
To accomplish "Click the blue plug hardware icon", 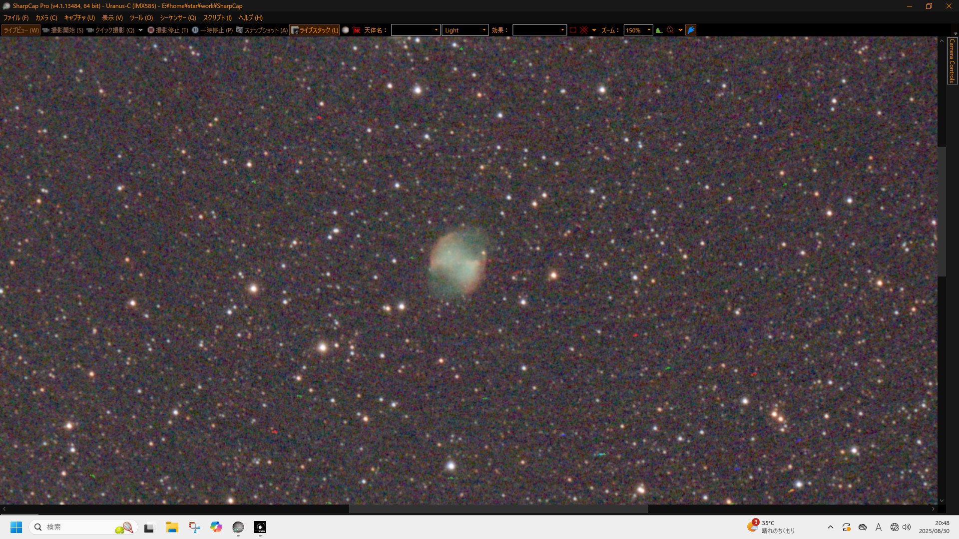I will (x=691, y=30).
